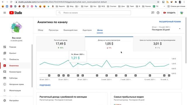Open the RSS extension icon
Image resolution: width=187 pixels, height=105 pixels.
click(167, 2)
